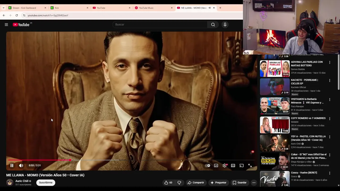
Task: Mute the video volume speaker icon
Action: click(x=21, y=165)
